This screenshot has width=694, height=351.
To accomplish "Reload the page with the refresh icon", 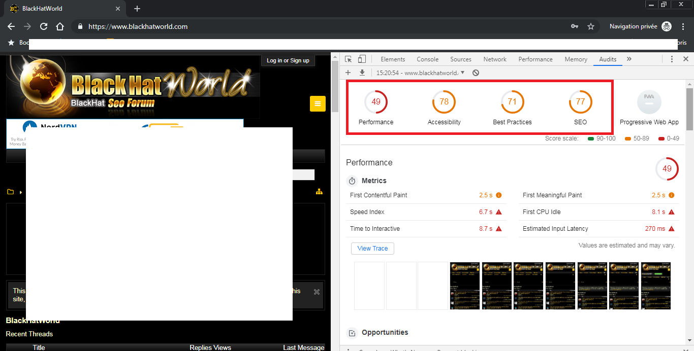I will coord(44,26).
